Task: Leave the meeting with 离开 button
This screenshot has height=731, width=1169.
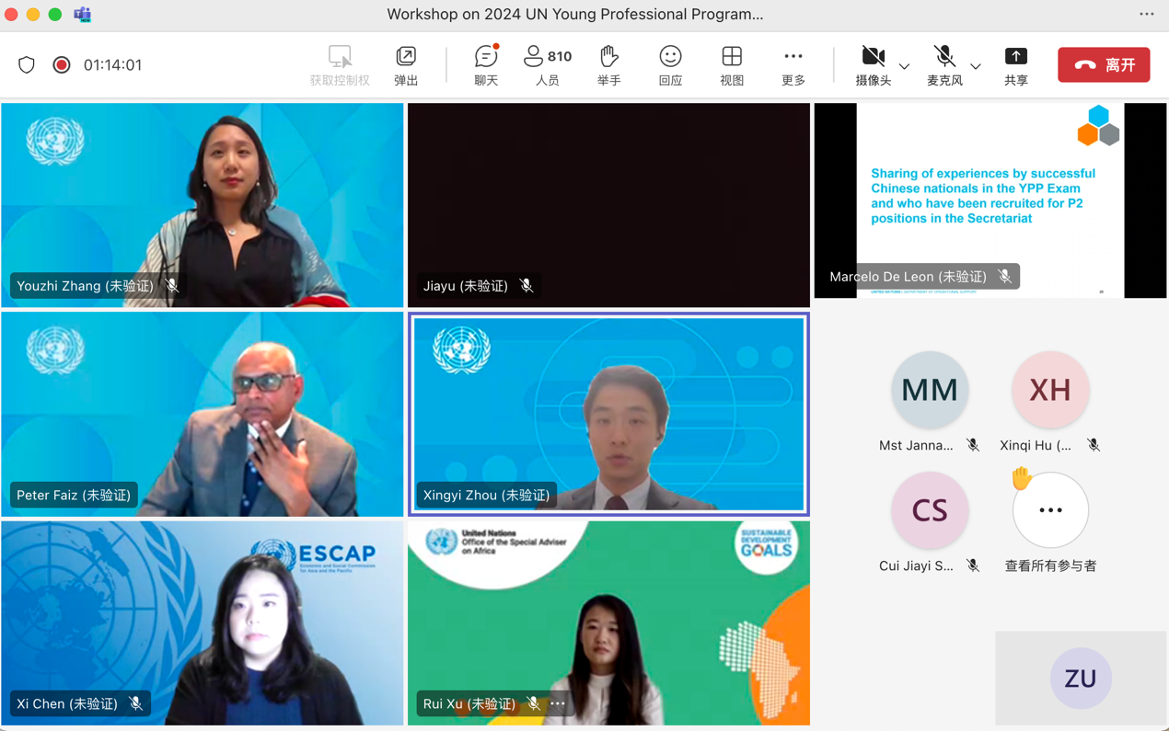Action: [x=1104, y=65]
